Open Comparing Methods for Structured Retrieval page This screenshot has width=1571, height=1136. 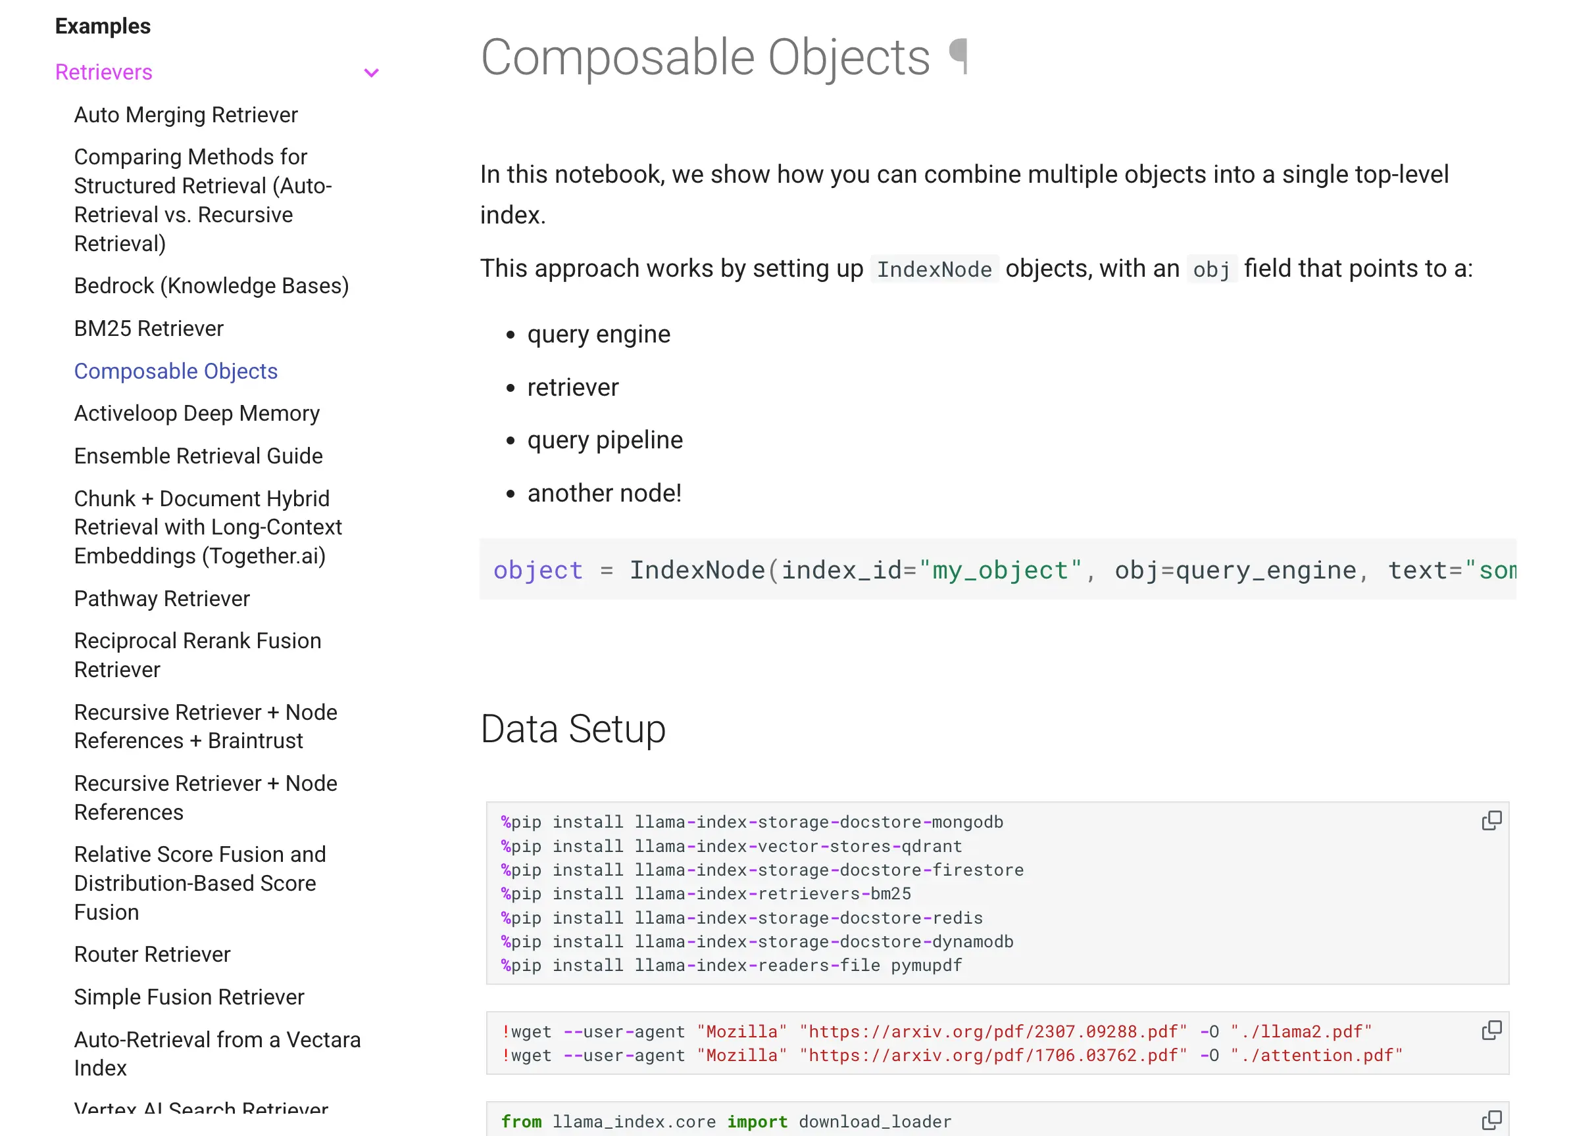pyautogui.click(x=202, y=200)
